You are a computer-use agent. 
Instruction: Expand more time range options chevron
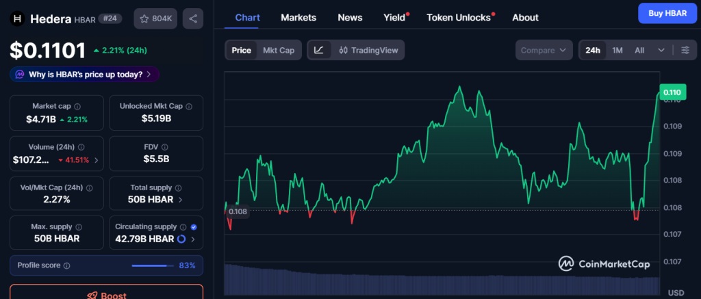tap(662, 50)
